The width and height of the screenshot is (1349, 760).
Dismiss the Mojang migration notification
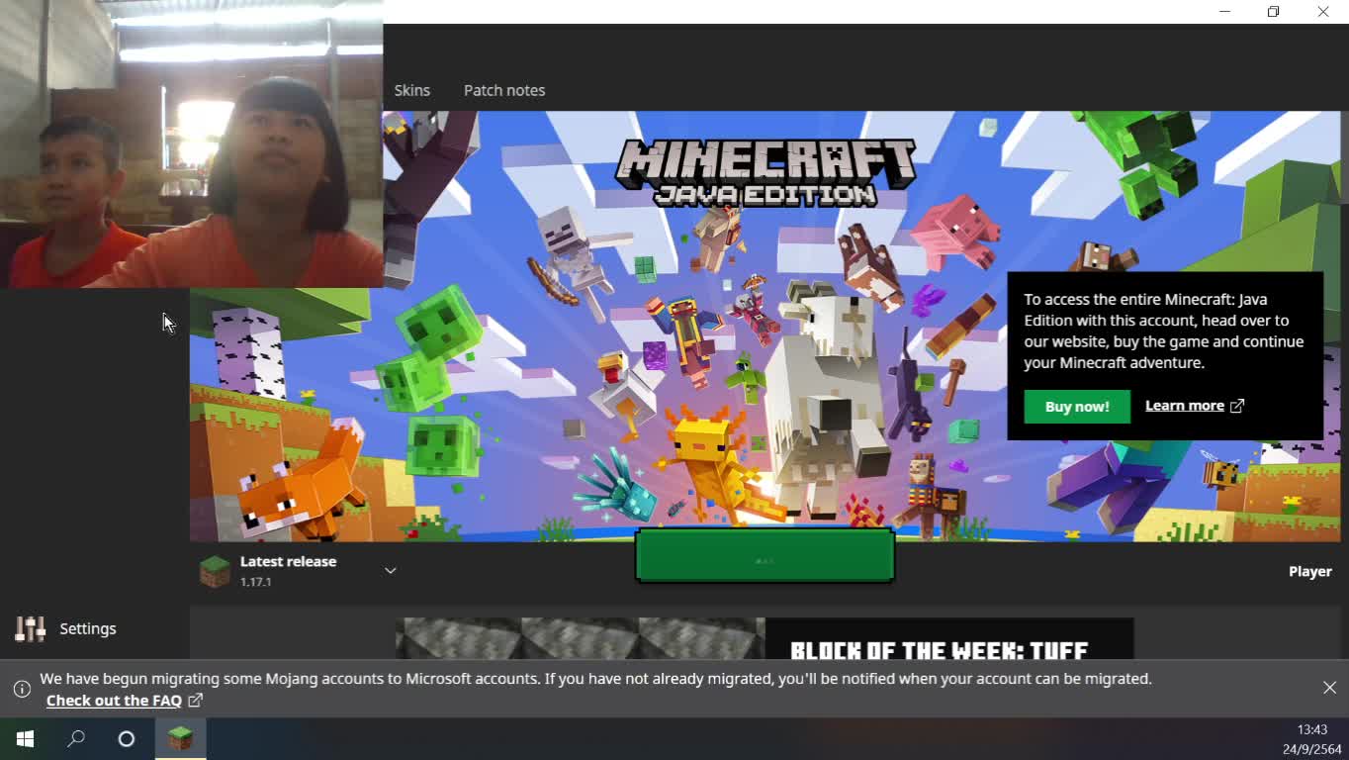pos(1329,687)
